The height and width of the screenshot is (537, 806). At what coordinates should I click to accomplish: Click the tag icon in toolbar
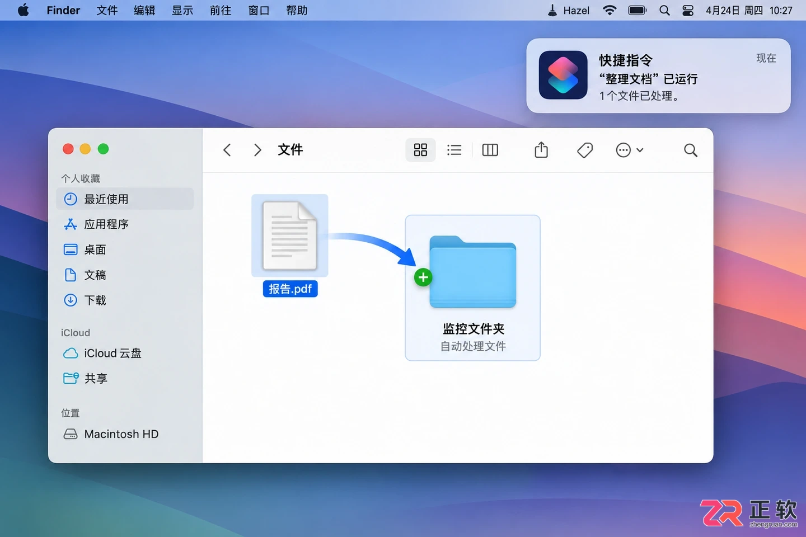[585, 150]
